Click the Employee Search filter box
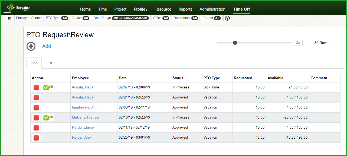The width and height of the screenshot is (347, 156). [x=29, y=18]
